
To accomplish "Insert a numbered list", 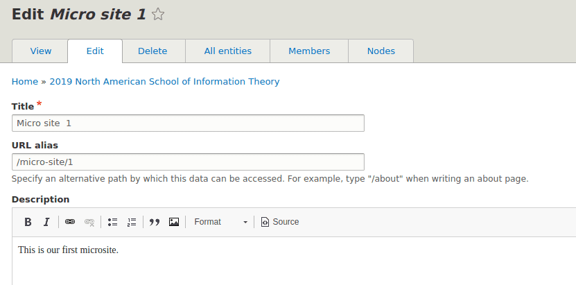I will click(132, 222).
